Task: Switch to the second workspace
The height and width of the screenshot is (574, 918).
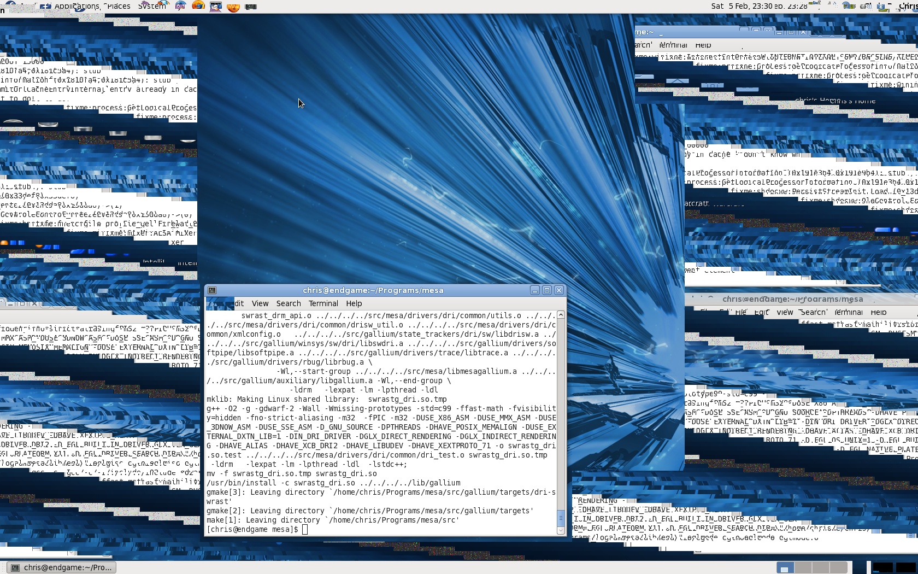Action: 803,567
